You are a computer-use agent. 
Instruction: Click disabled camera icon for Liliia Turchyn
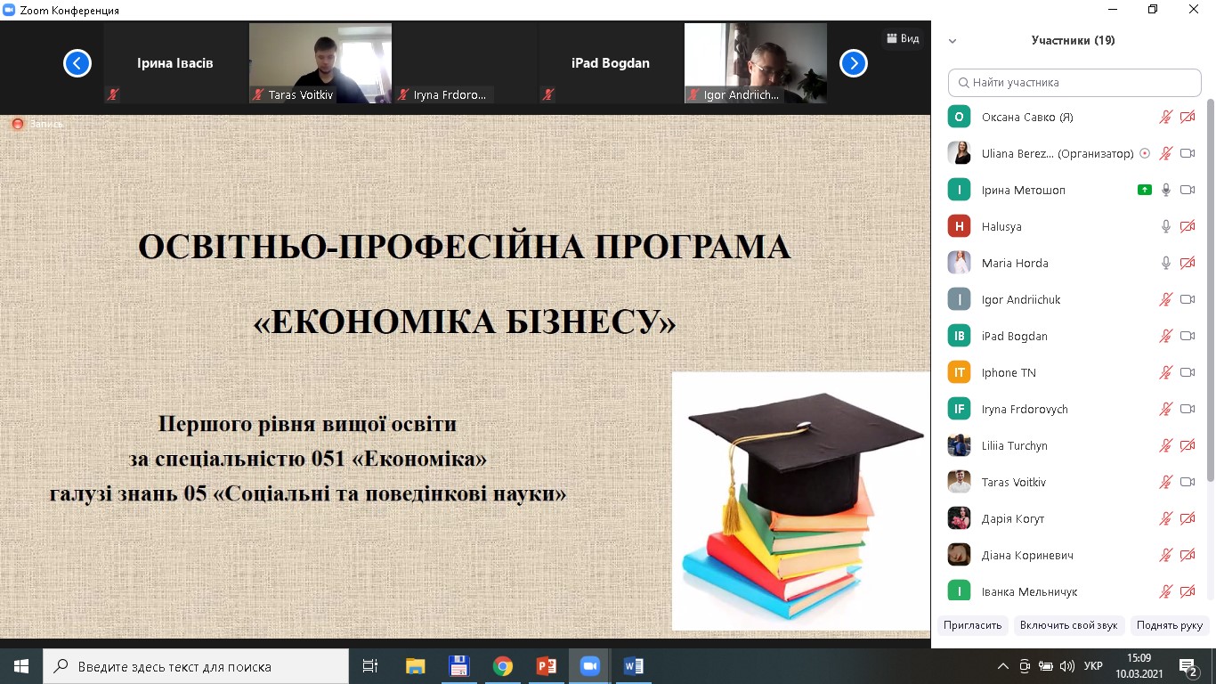tap(1188, 445)
